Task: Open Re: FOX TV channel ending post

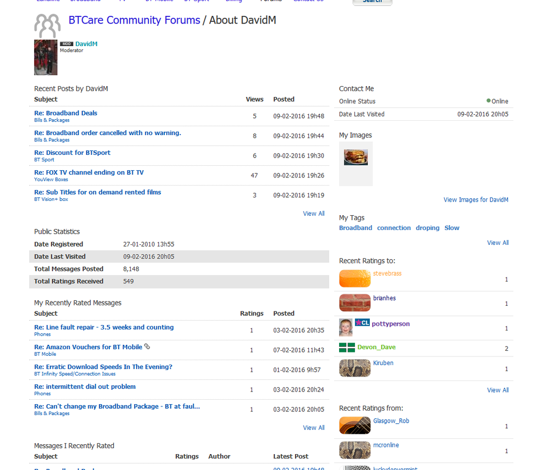Action: click(89, 172)
